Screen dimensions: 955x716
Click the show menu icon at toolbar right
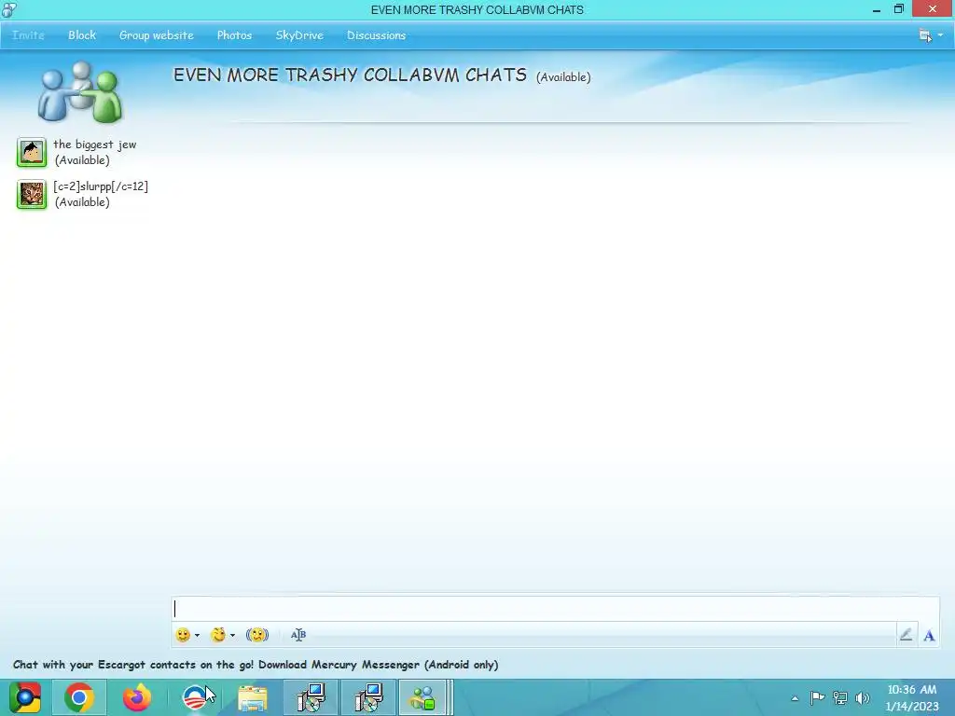pyautogui.click(x=925, y=35)
